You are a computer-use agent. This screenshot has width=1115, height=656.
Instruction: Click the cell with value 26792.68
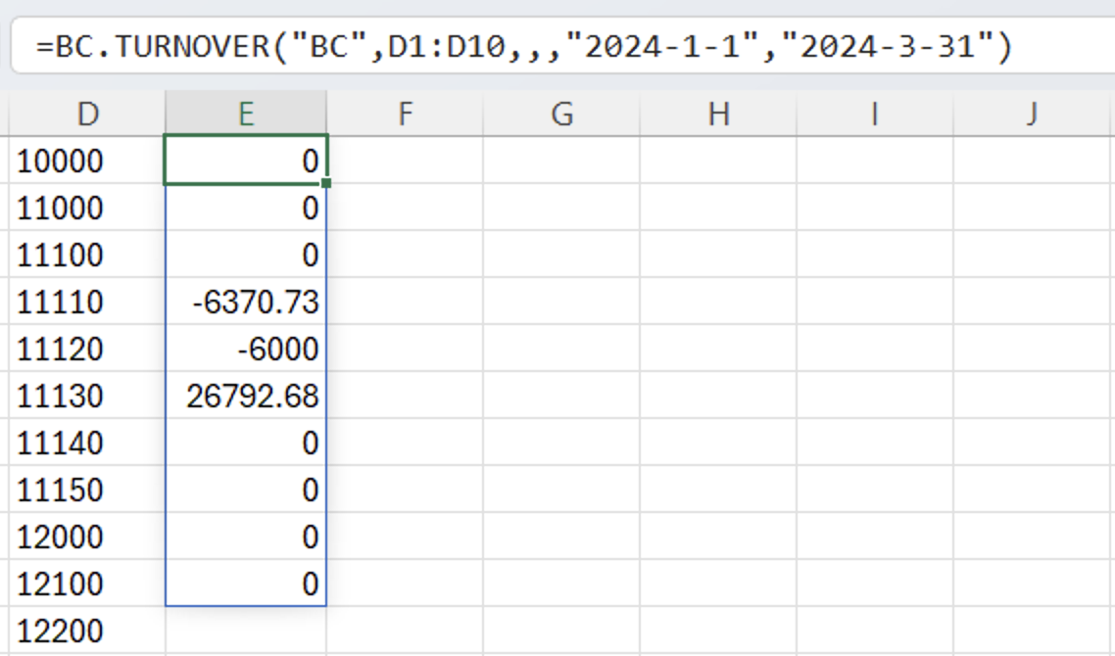tap(246, 397)
